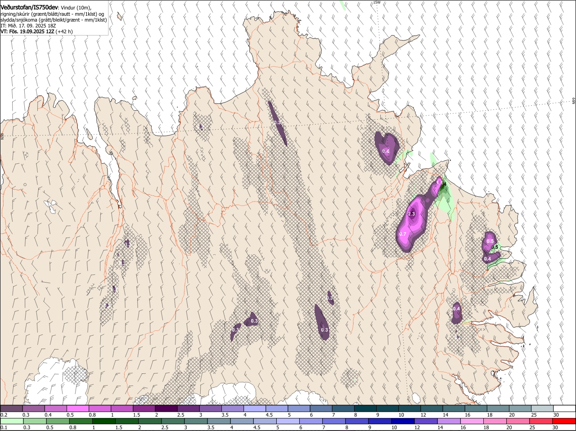Select the white 30 swatch in upper legend row
Image resolution: width=576 pixels, height=431 pixels.
[564, 409]
